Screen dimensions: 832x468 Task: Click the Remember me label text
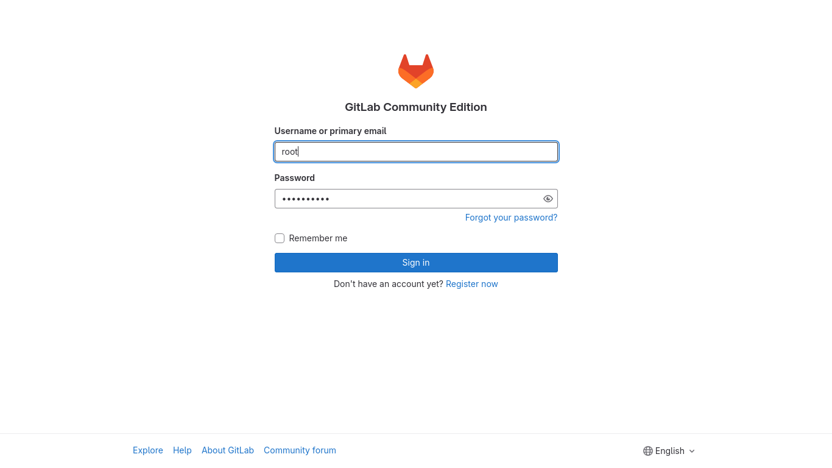(x=318, y=238)
